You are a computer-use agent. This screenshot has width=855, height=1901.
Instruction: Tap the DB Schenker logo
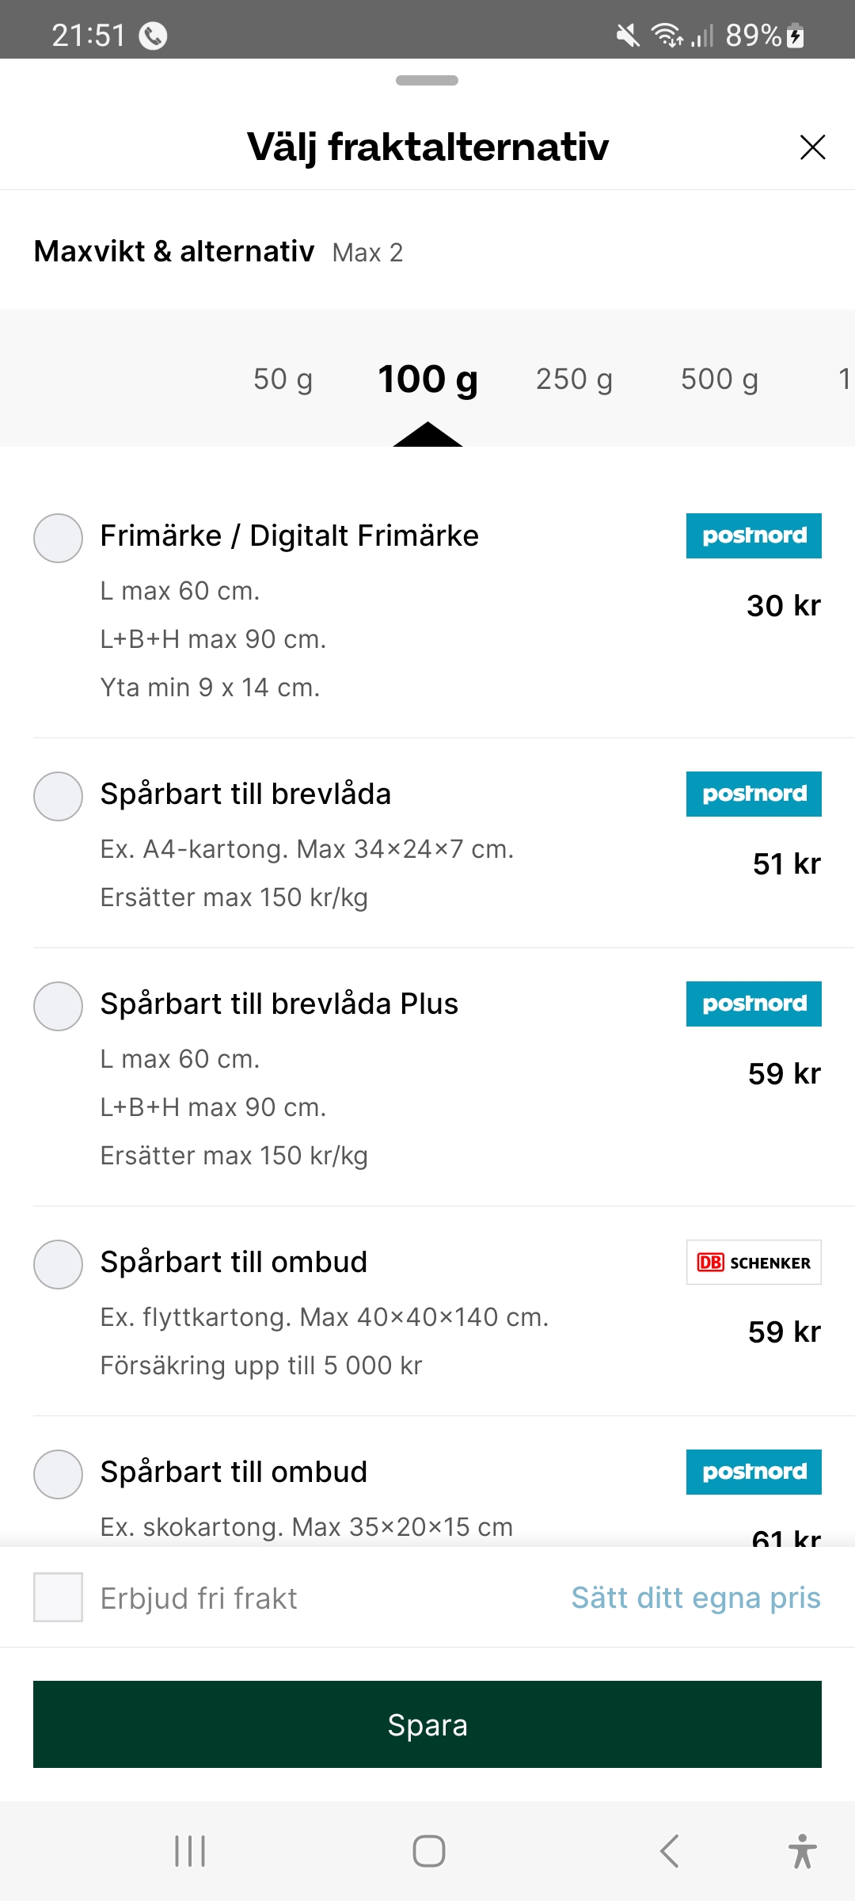coord(753,1263)
